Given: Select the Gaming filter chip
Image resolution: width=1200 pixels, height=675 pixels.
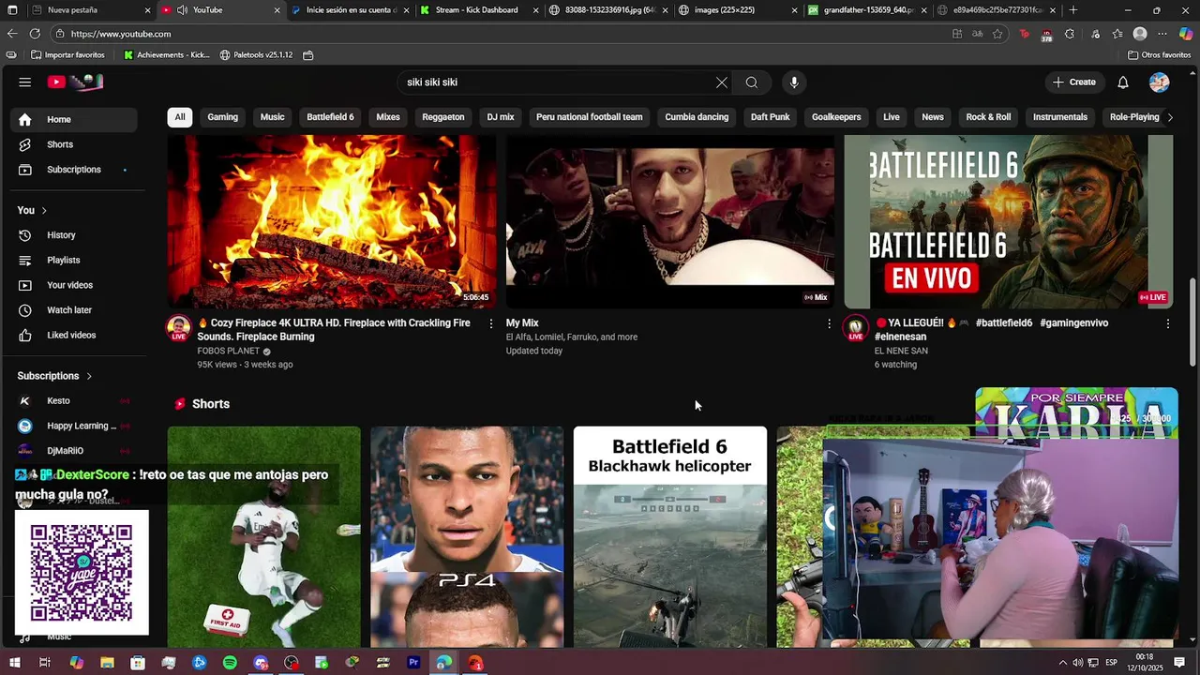Looking at the screenshot, I should [x=222, y=117].
